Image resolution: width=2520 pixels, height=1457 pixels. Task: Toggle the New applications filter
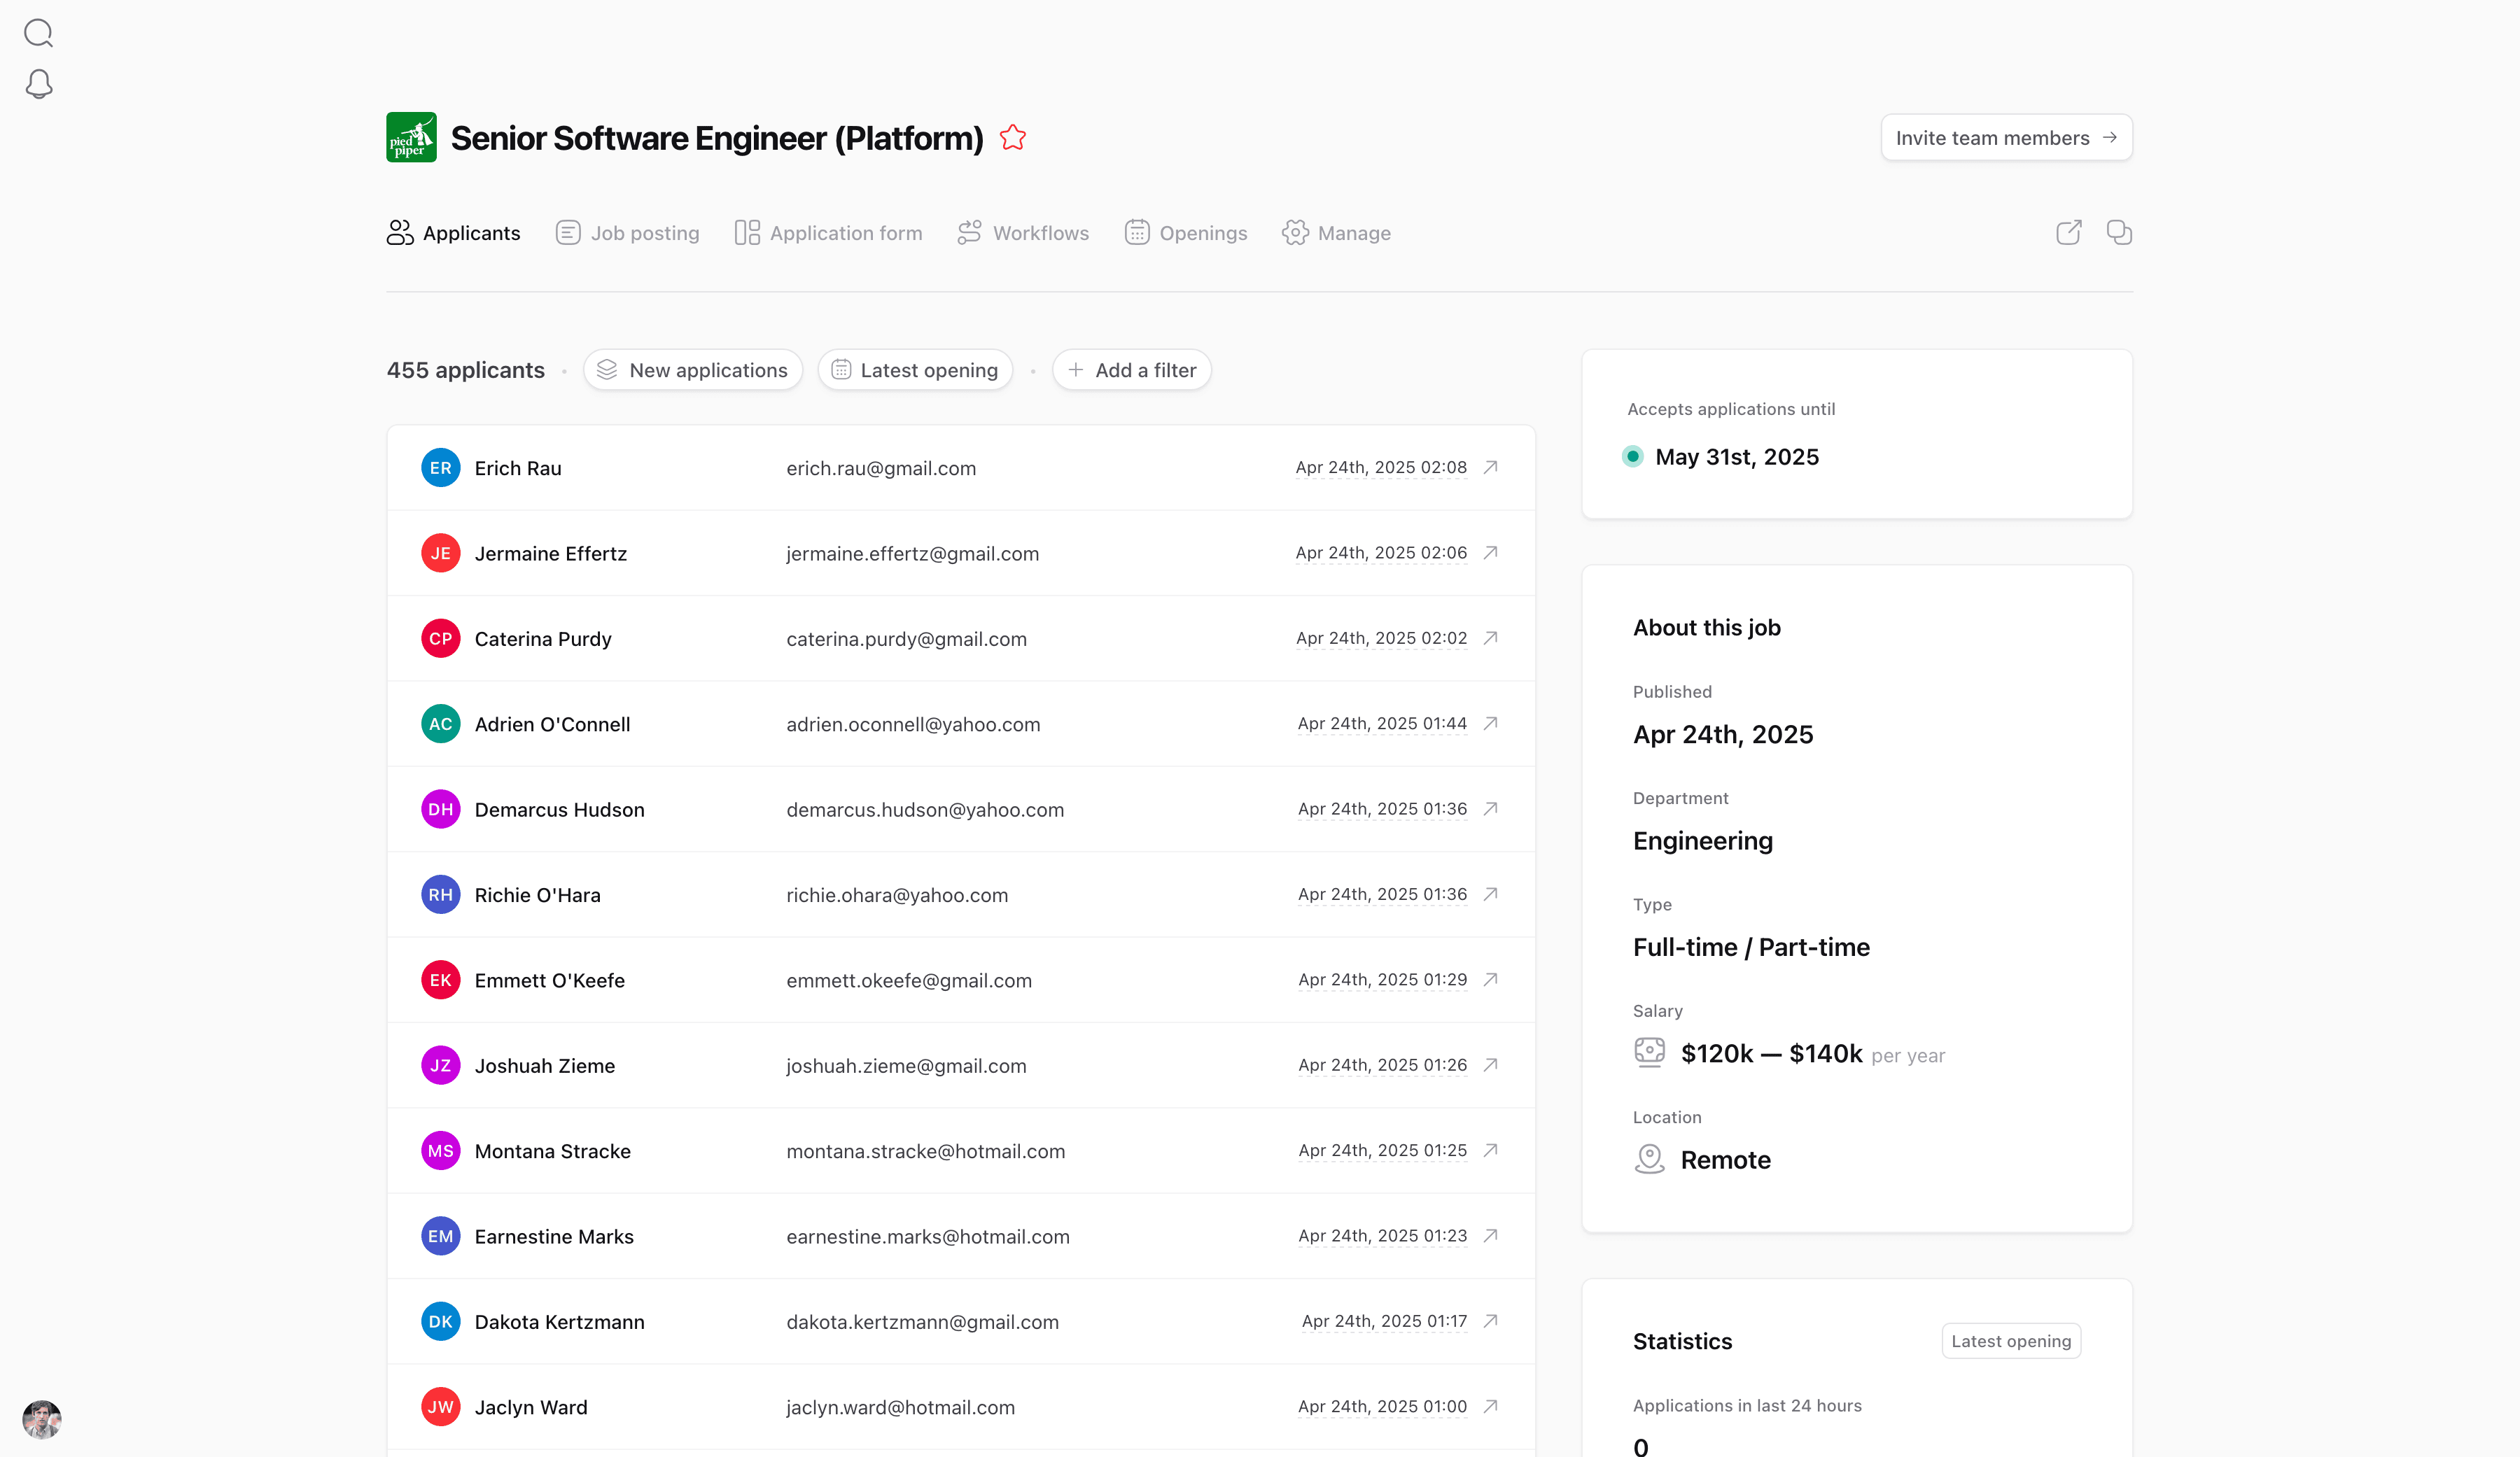coord(692,370)
